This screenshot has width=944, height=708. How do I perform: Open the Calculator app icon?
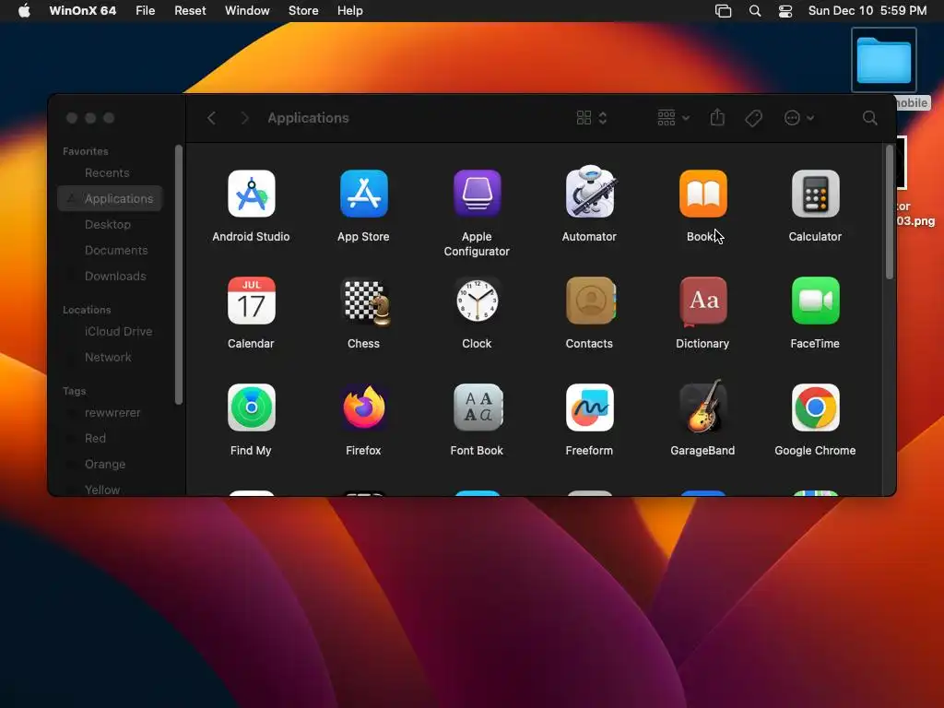(815, 194)
